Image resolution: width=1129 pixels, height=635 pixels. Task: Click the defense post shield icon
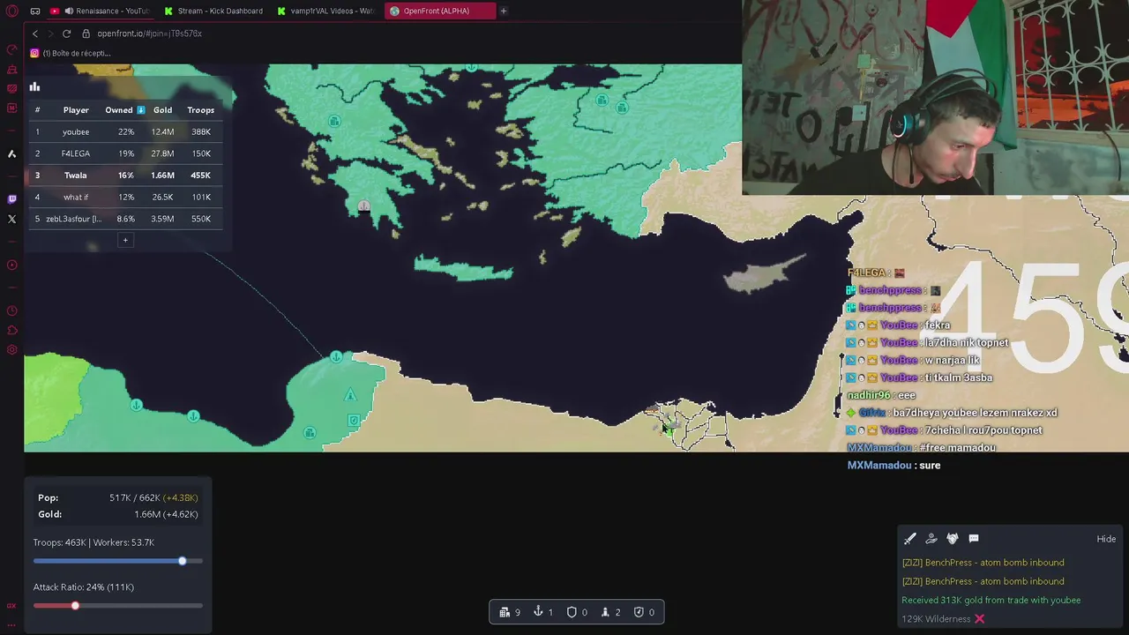[x=572, y=612]
